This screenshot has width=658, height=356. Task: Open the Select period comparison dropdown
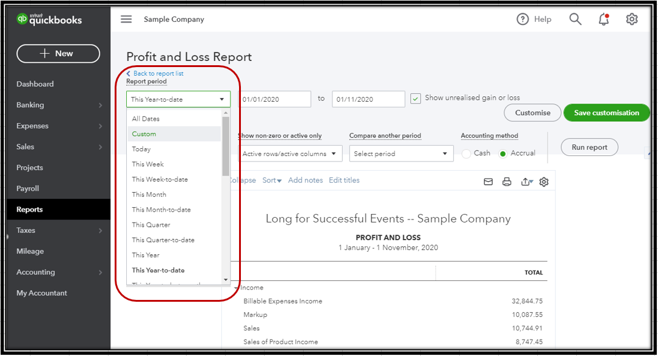(401, 154)
